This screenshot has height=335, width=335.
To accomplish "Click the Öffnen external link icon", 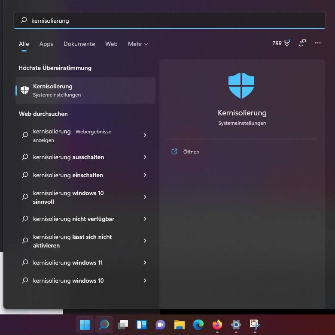I will [174, 151].
